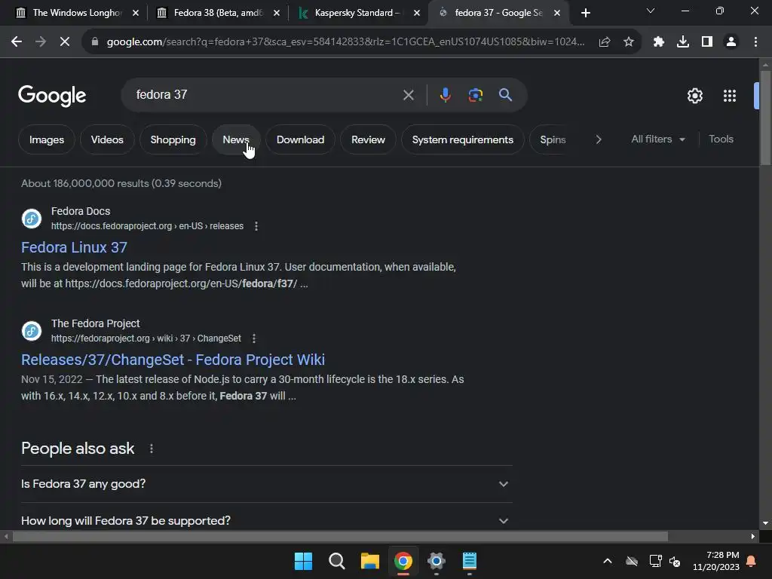View site information lock icon
The image size is (772, 579).
click(95, 42)
